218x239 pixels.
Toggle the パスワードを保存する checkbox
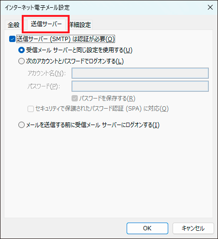coord(74,98)
